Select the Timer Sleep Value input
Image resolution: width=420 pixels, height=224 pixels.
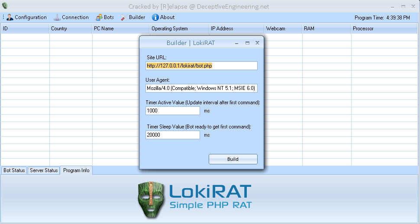173,135
